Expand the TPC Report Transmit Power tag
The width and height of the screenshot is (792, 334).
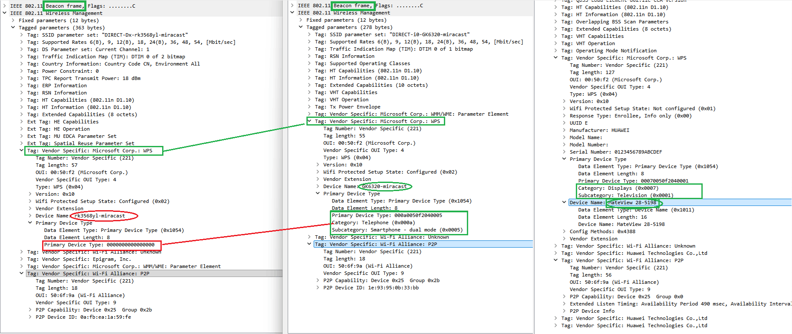[22, 78]
